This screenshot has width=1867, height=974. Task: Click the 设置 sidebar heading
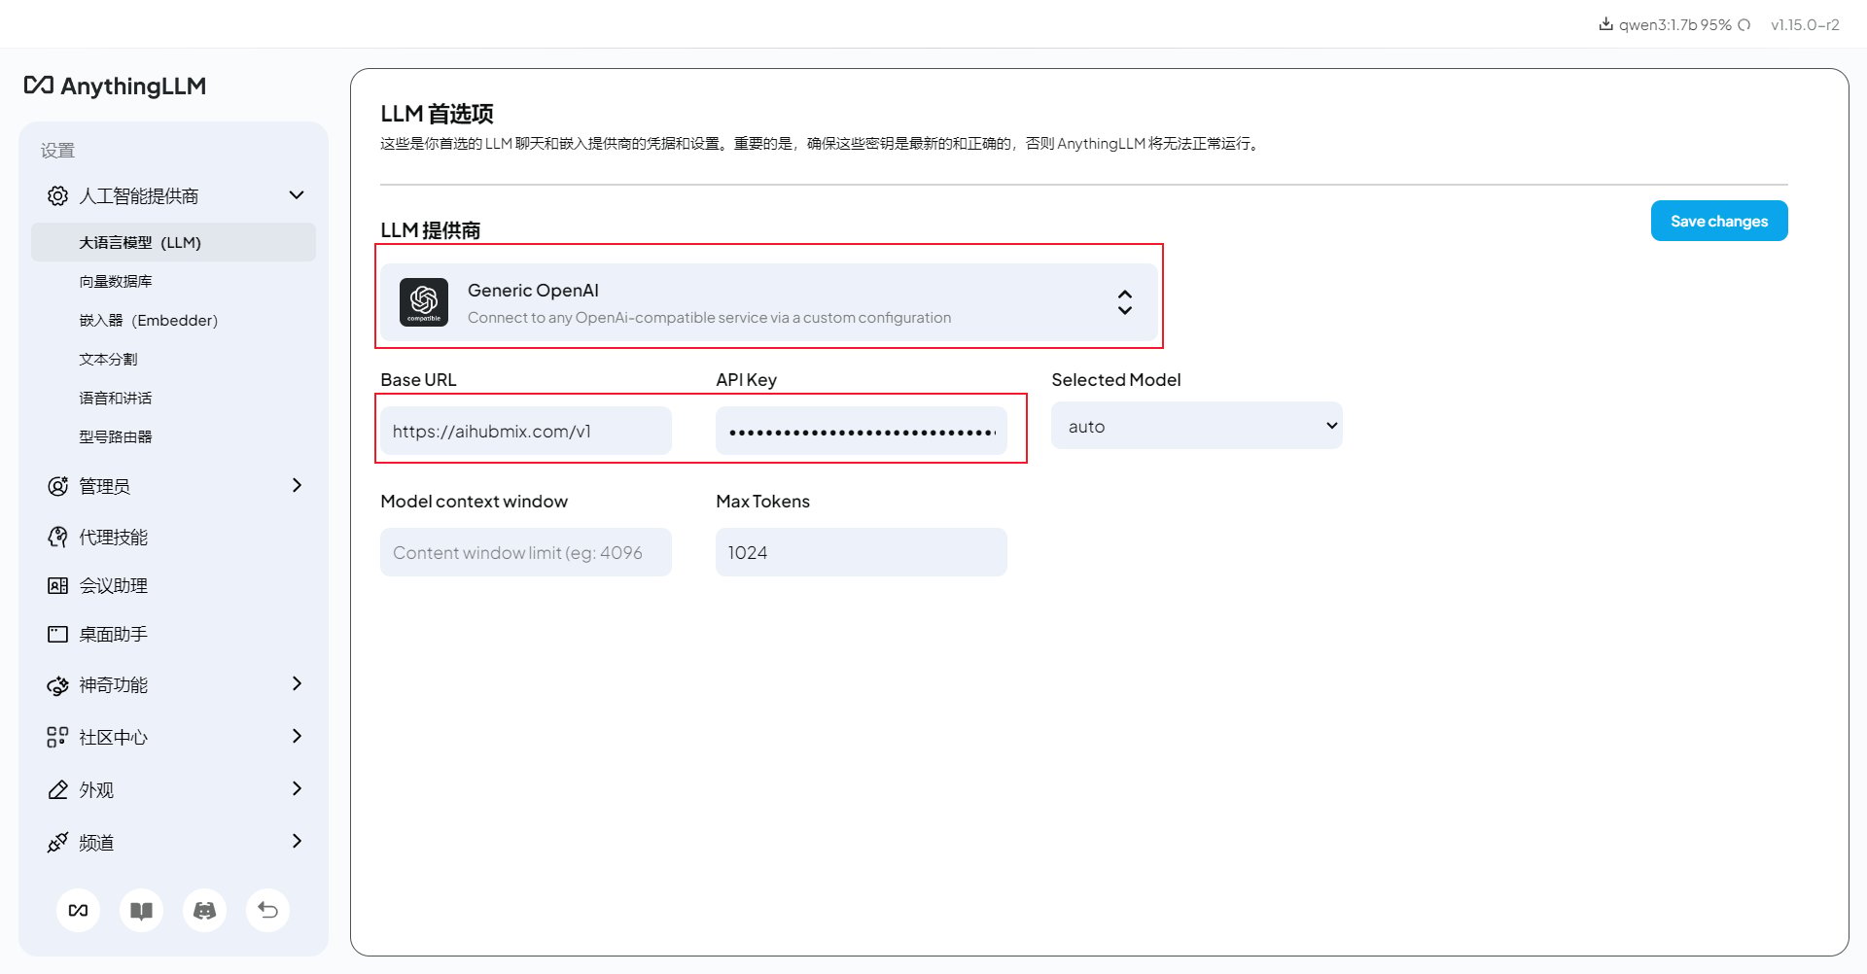click(57, 151)
